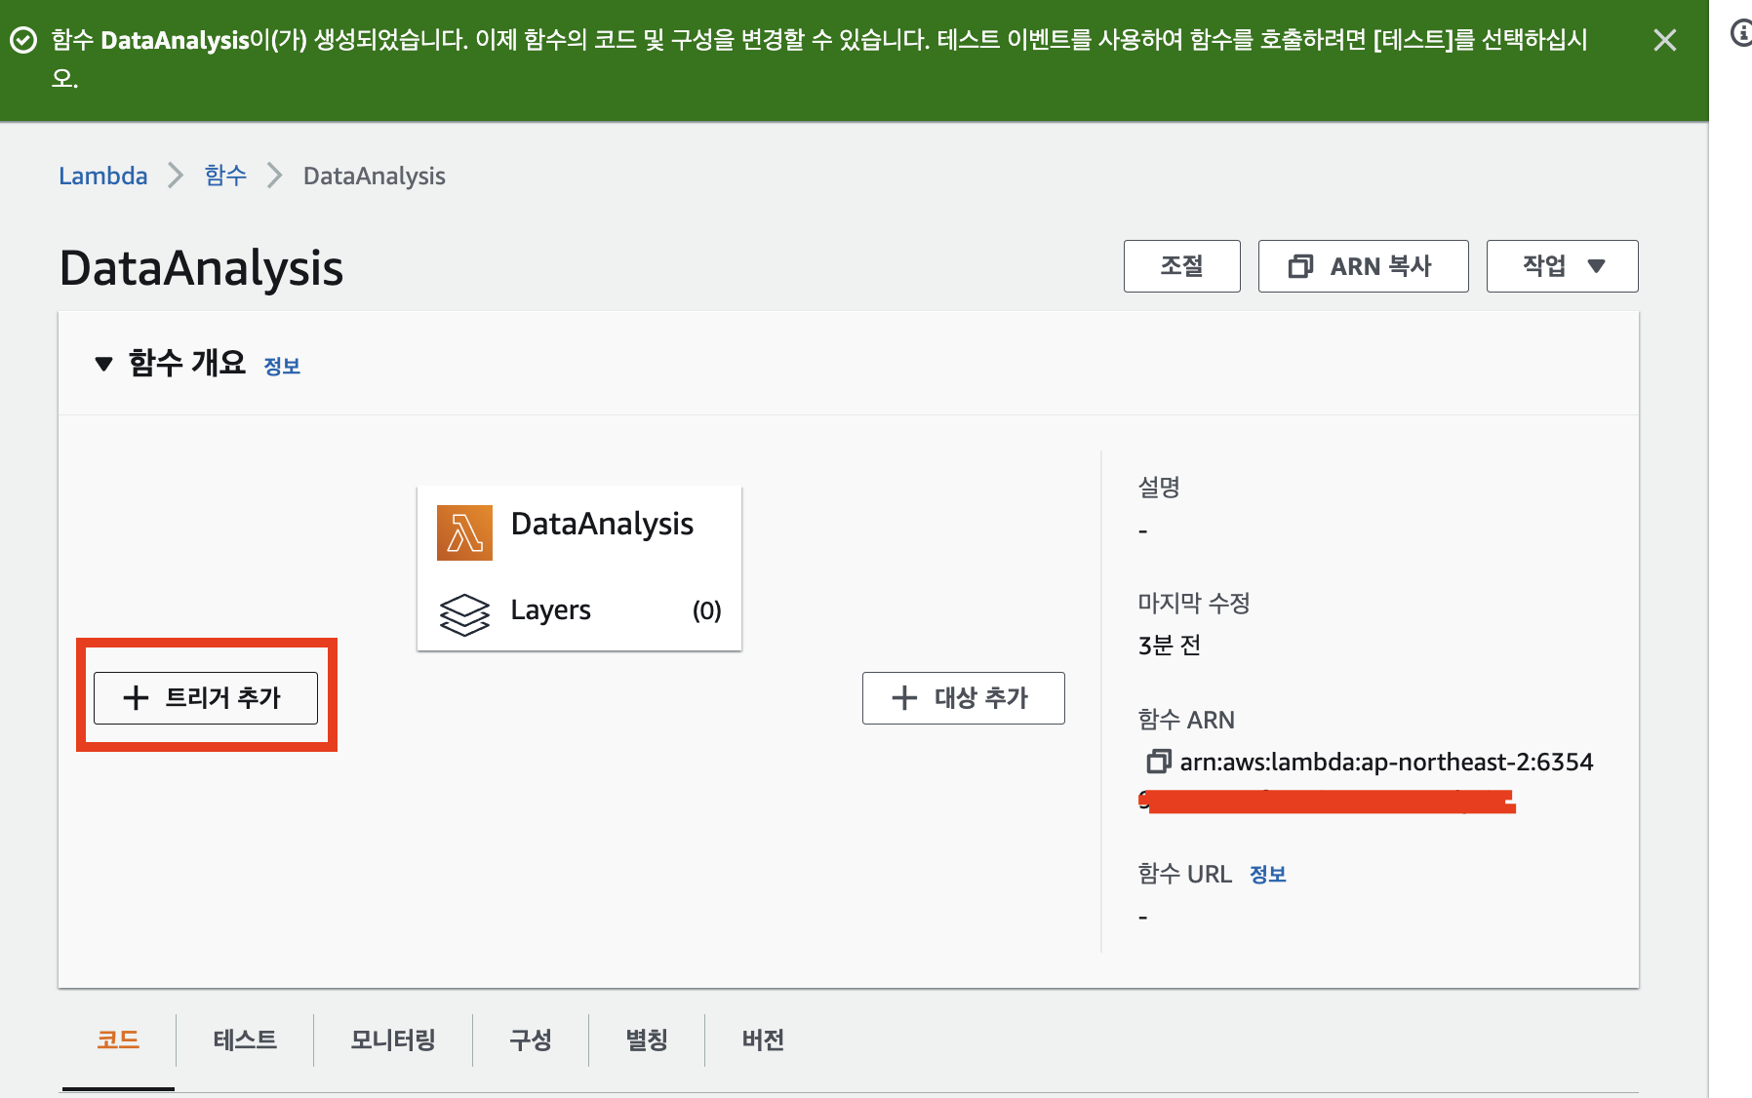This screenshot has width=1752, height=1098.
Task: Open the info panel icon in the page corner
Action: click(x=1741, y=34)
